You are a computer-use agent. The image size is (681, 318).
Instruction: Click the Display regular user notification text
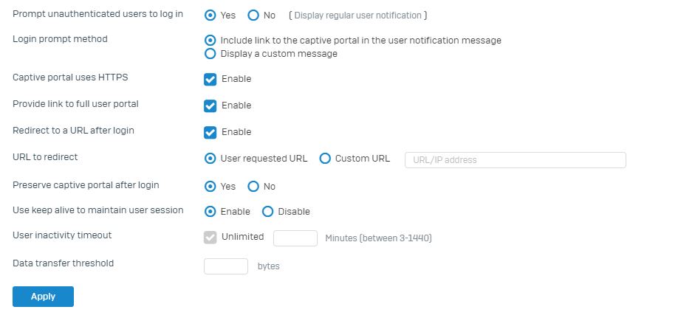(x=358, y=15)
